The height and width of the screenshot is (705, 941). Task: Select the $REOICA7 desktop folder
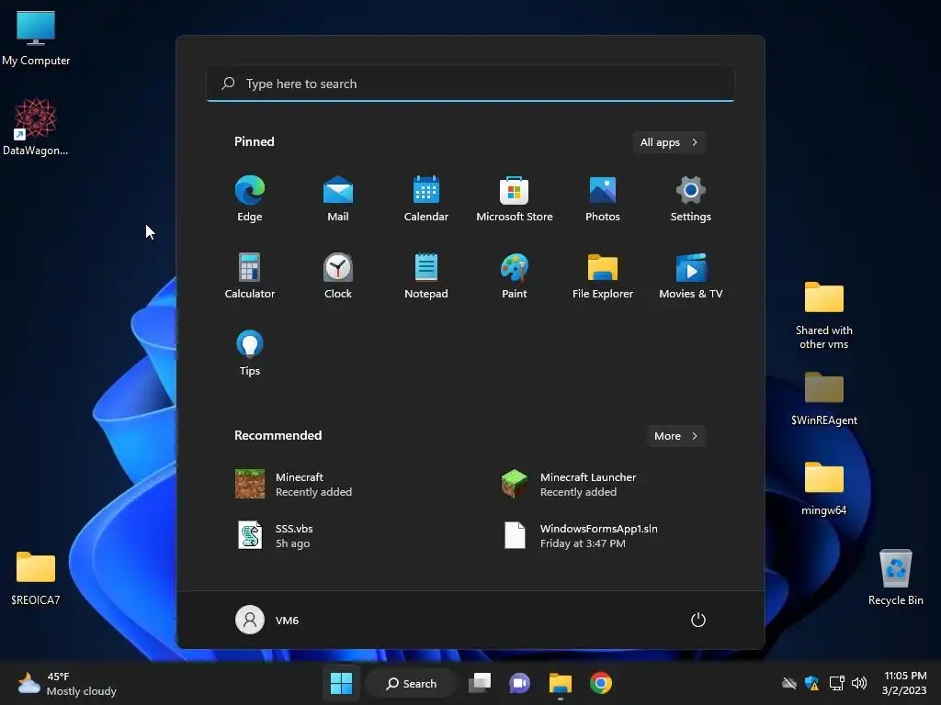36,578
